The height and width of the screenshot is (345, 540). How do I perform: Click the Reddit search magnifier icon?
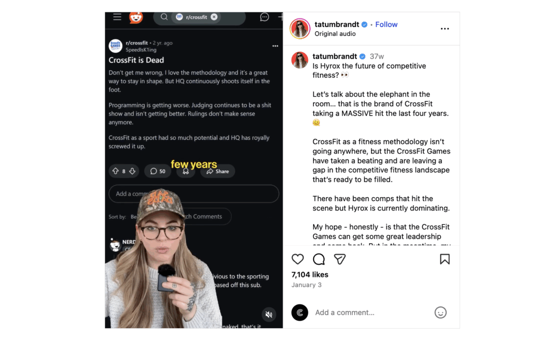click(165, 17)
